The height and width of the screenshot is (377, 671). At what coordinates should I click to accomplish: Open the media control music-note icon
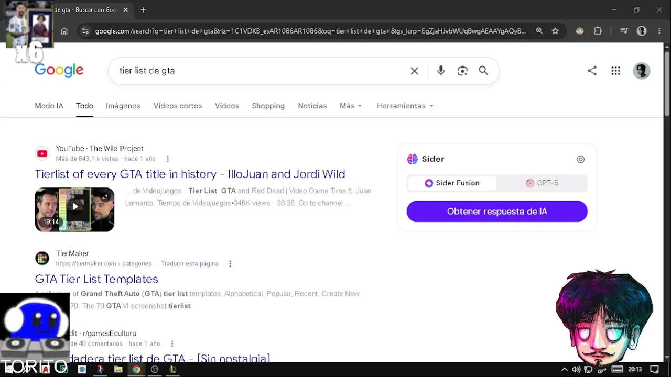pyautogui.click(x=624, y=31)
